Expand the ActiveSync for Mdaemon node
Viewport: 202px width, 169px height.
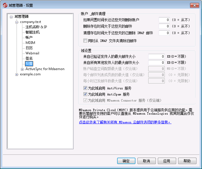(x=22, y=69)
